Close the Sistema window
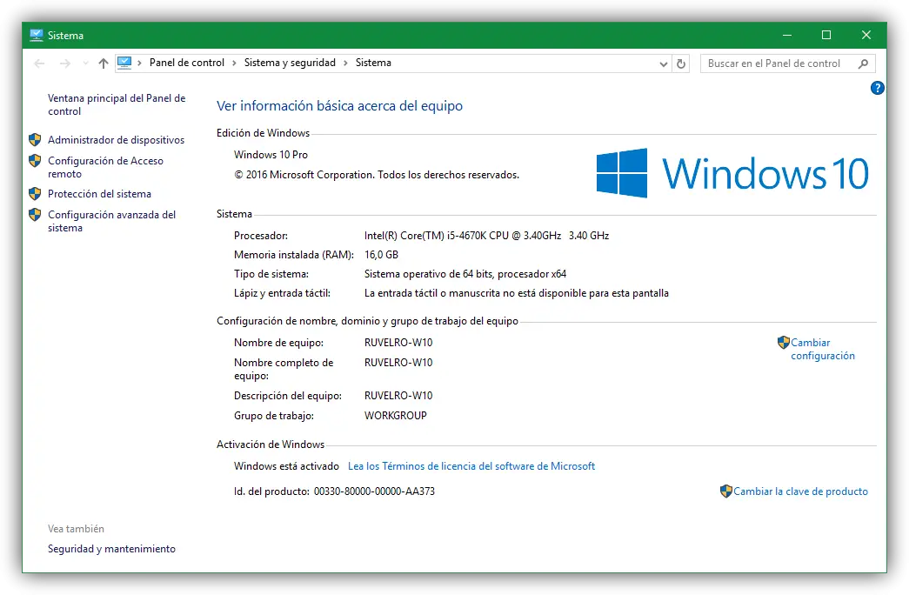The image size is (909, 595). point(866,36)
